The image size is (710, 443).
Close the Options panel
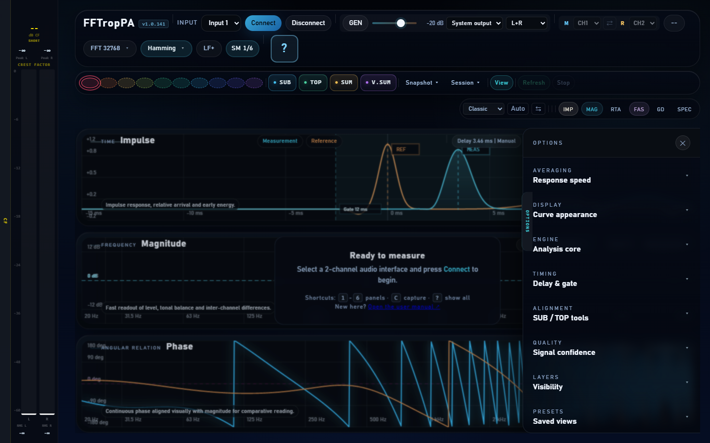point(682,143)
